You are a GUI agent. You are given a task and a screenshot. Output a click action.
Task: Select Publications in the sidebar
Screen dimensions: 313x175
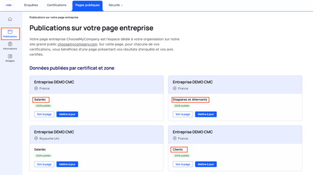(x=10, y=34)
